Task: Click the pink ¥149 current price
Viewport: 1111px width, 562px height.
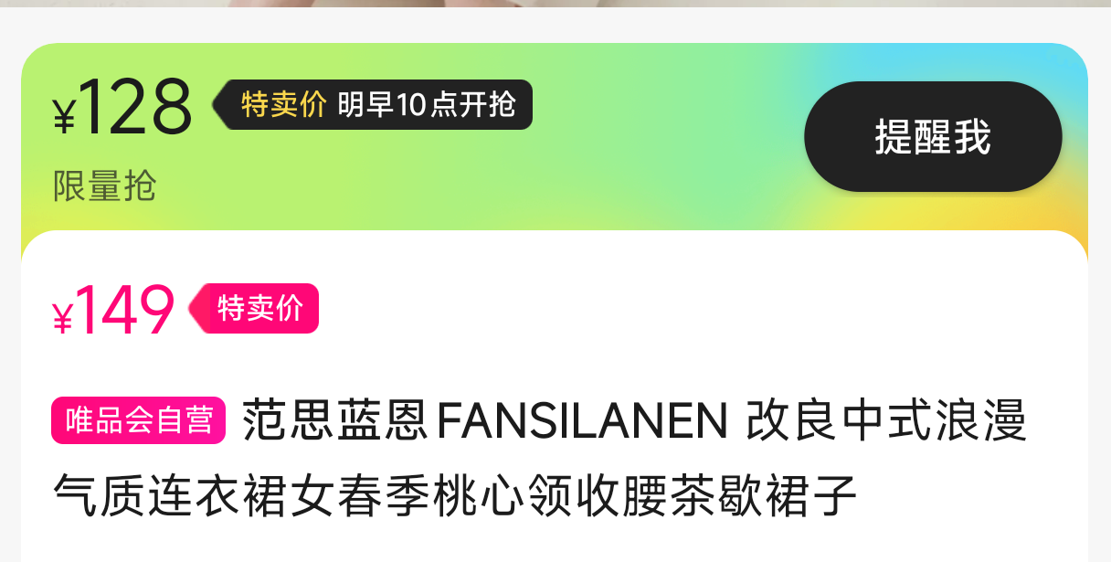Action: point(113,312)
